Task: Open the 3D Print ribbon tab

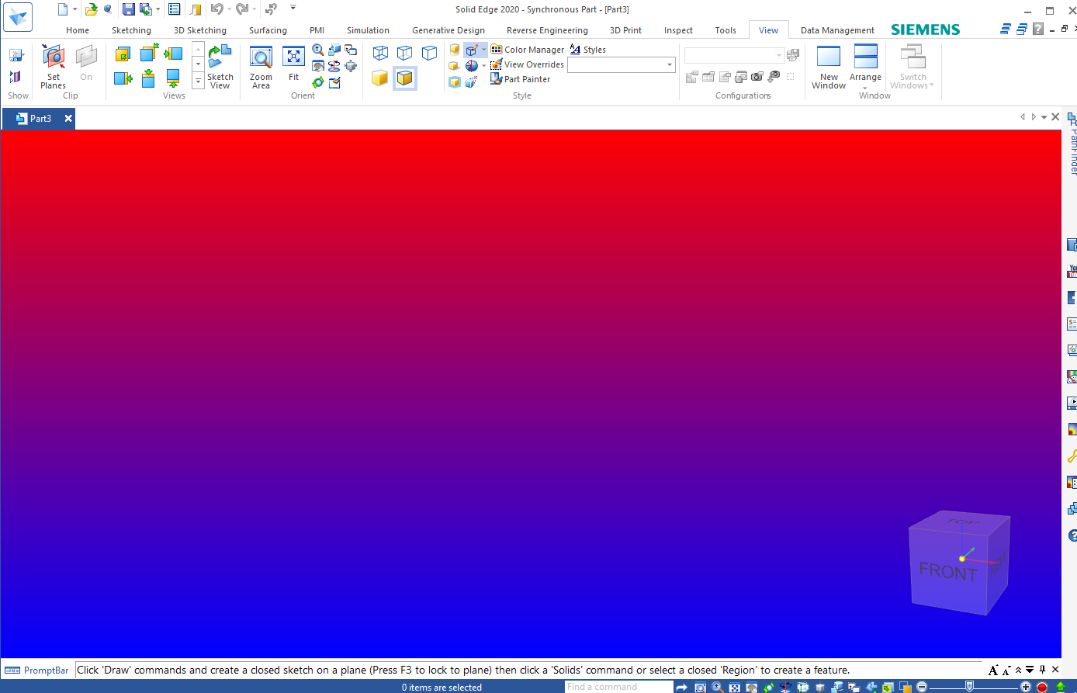Action: point(625,30)
